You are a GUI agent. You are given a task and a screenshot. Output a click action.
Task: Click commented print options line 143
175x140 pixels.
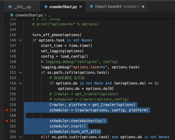point(65,24)
